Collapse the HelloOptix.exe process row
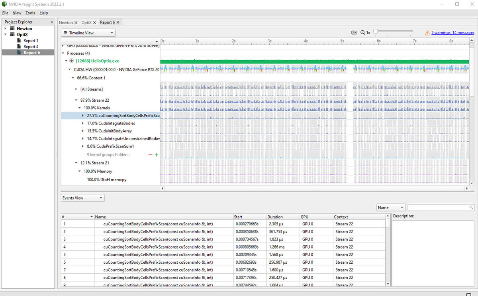The image size is (478, 296). tap(66, 61)
